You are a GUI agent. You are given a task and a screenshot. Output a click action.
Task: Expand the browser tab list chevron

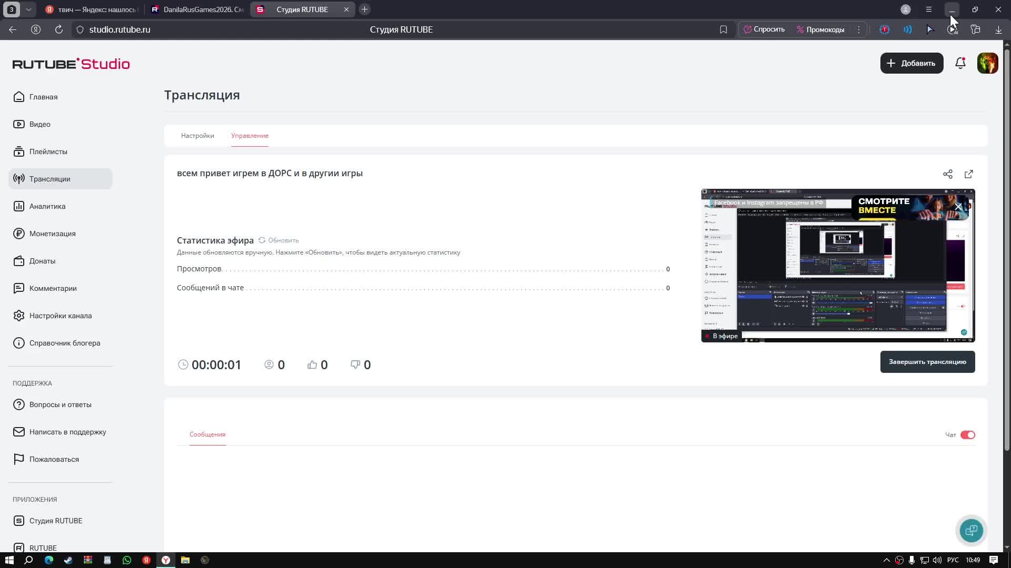pyautogui.click(x=28, y=9)
